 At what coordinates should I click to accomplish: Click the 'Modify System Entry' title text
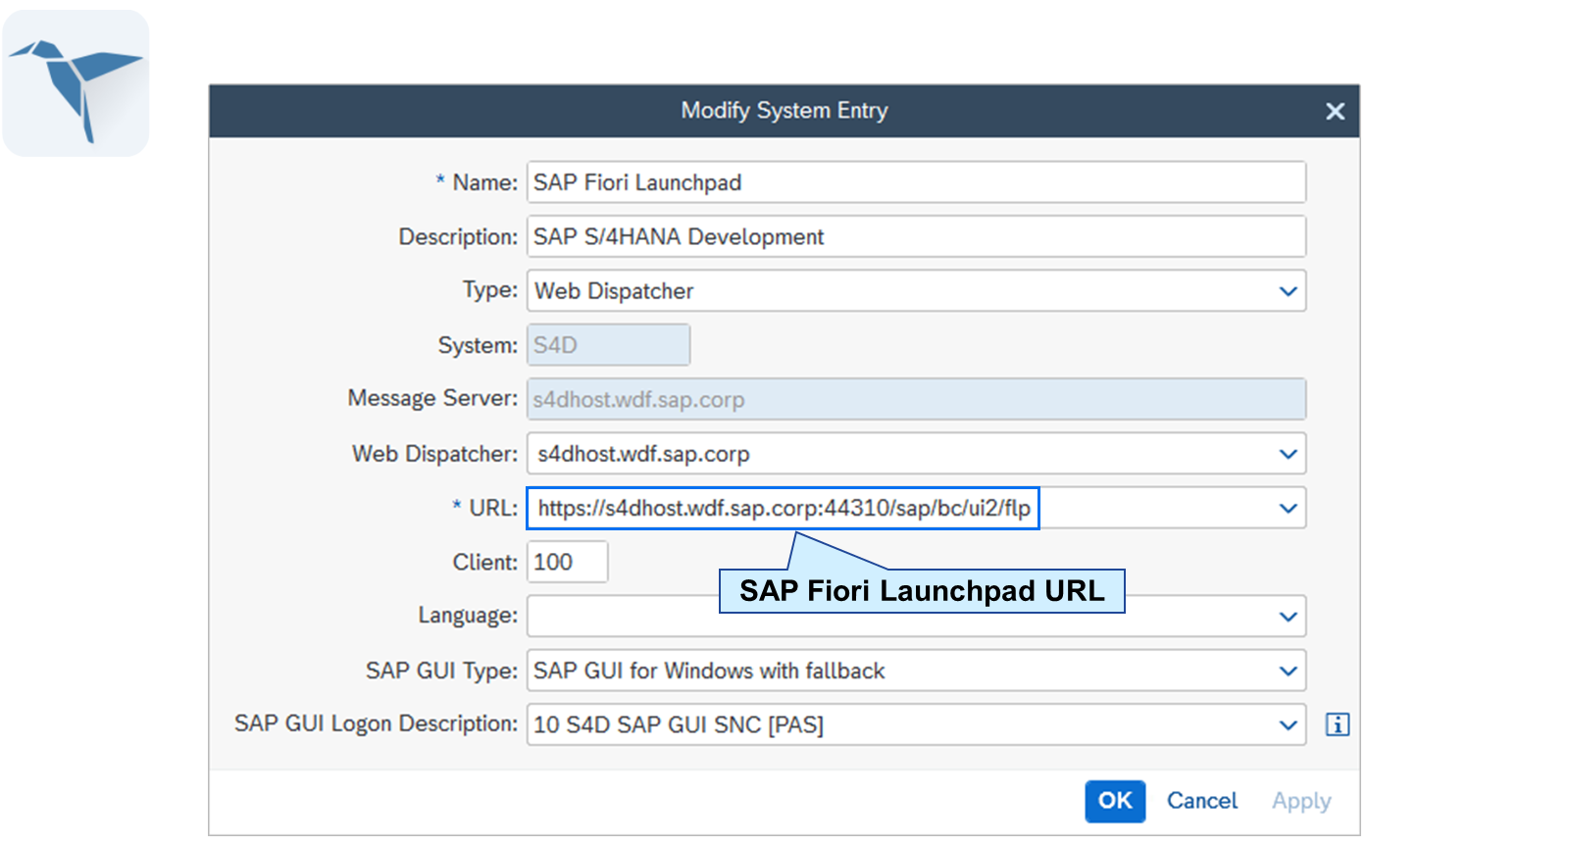click(784, 111)
